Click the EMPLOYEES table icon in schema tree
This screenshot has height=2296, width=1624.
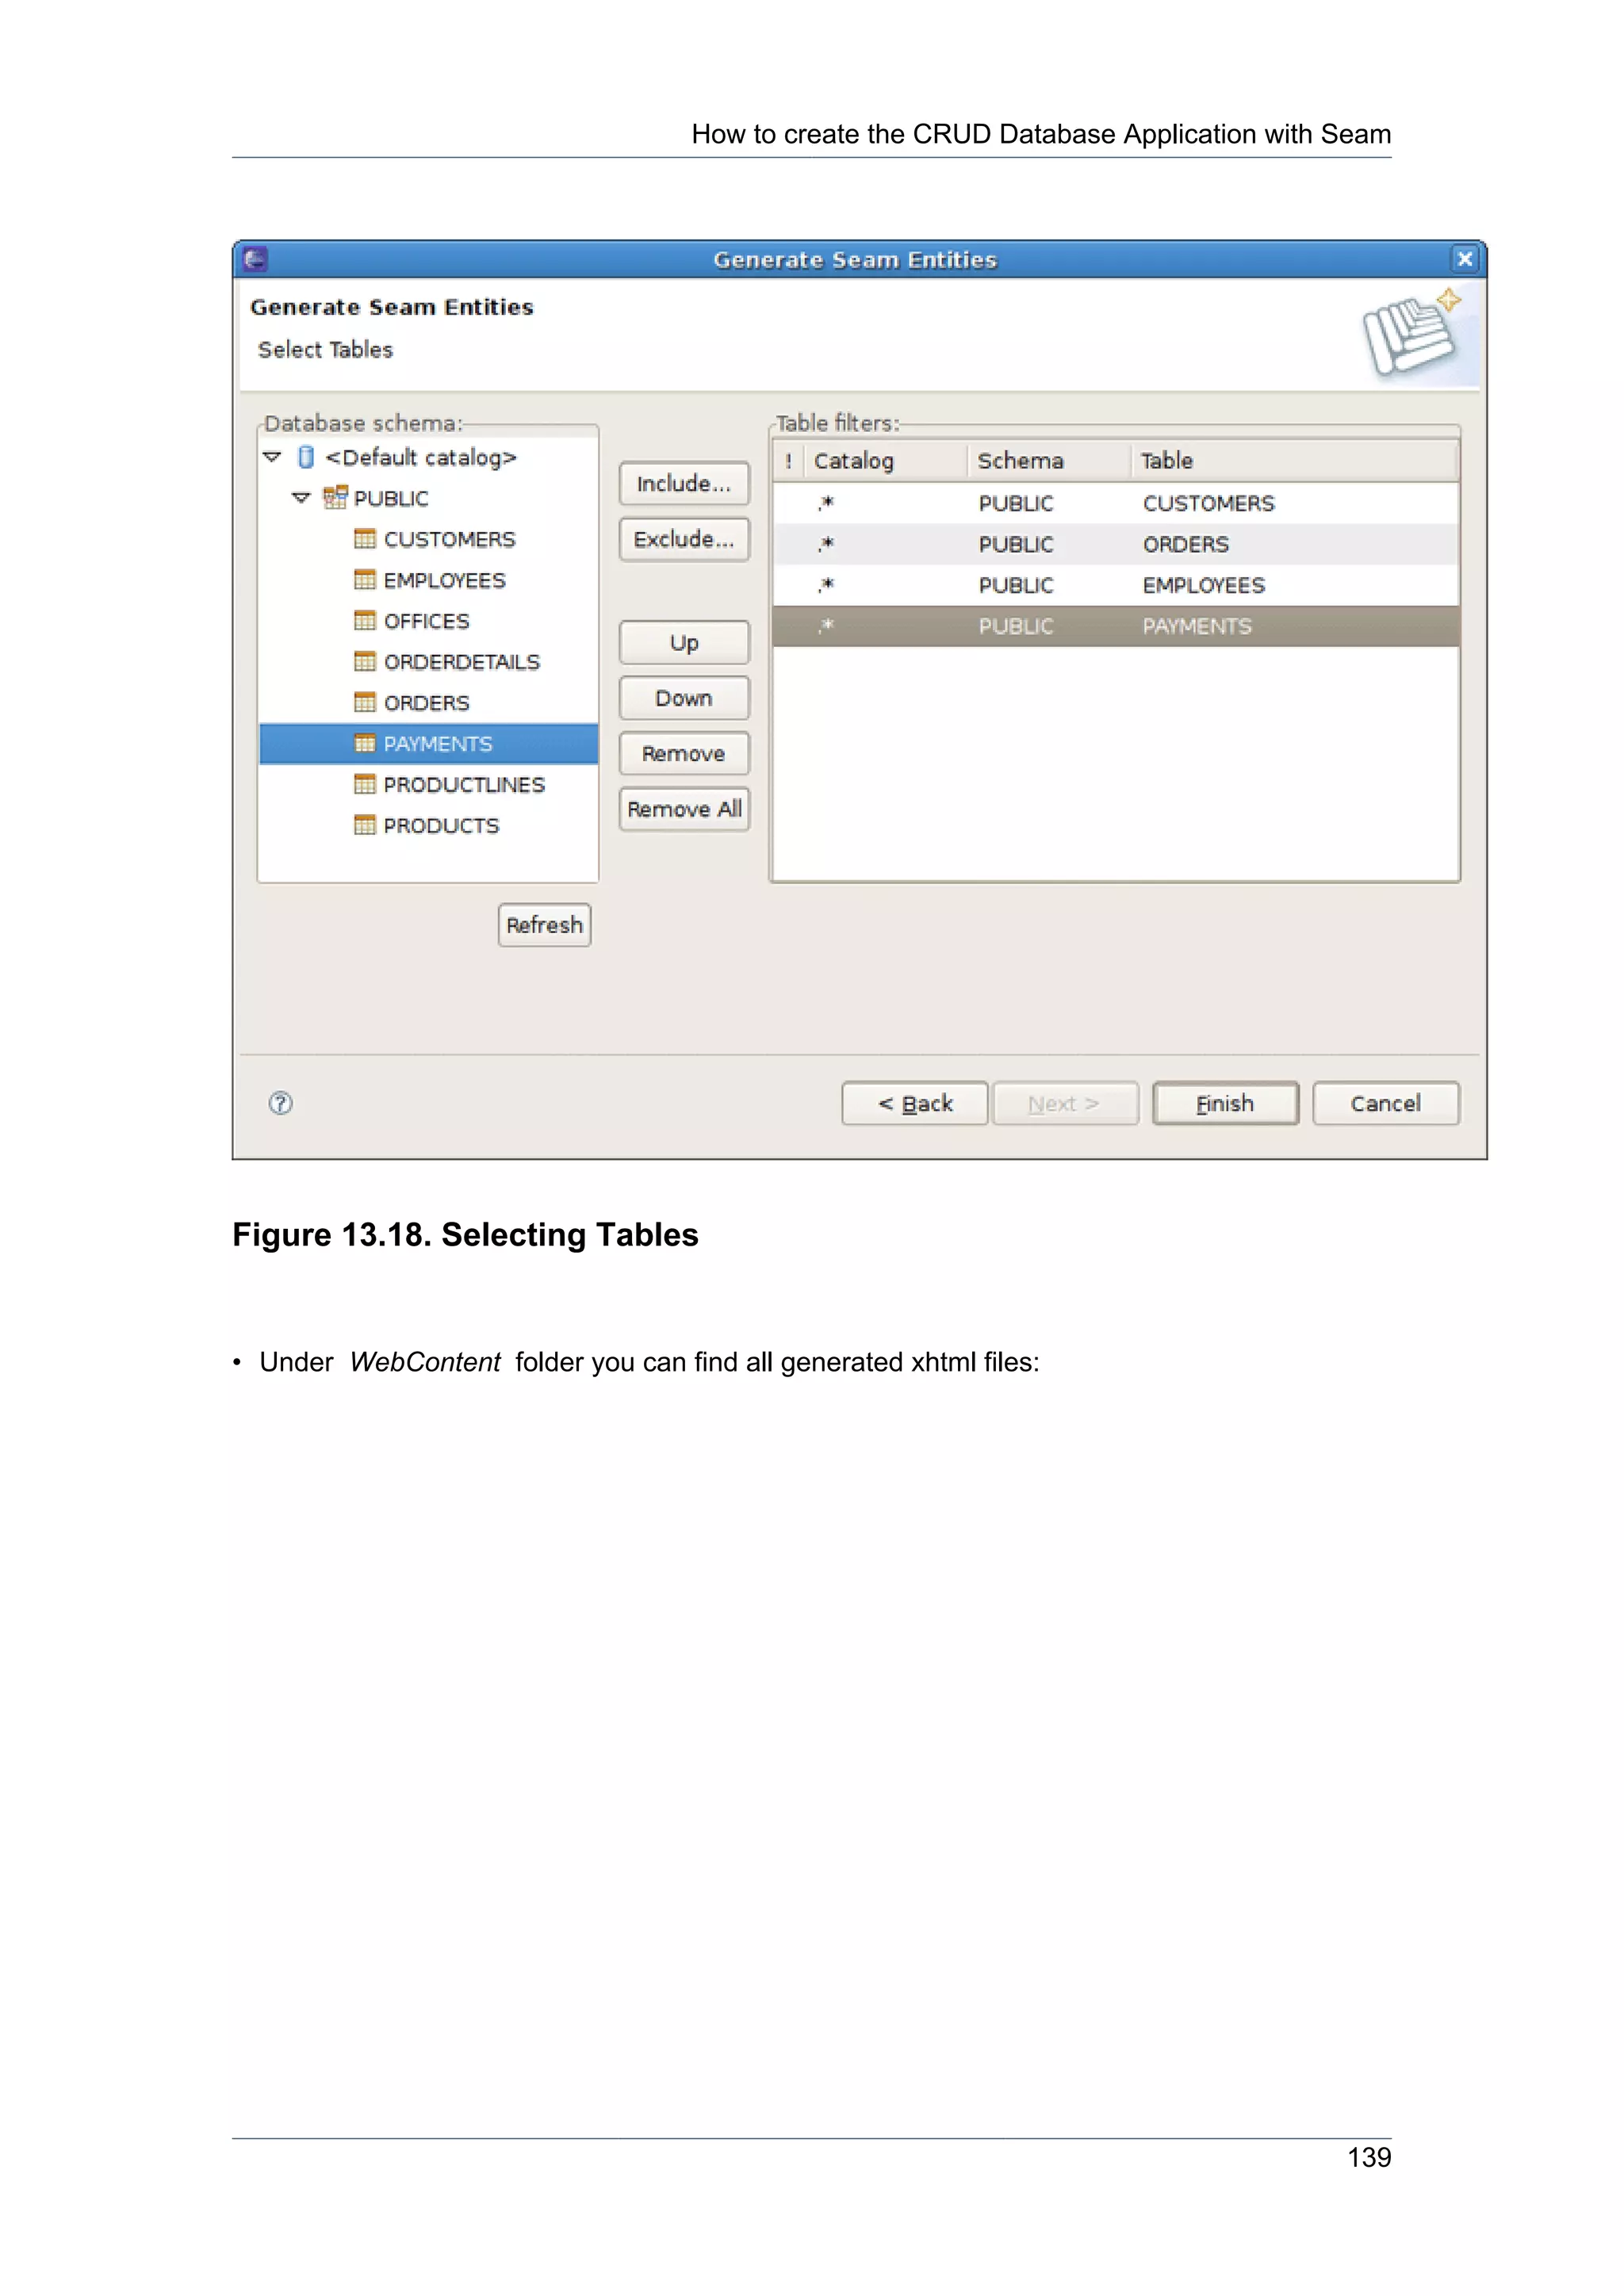click(365, 580)
